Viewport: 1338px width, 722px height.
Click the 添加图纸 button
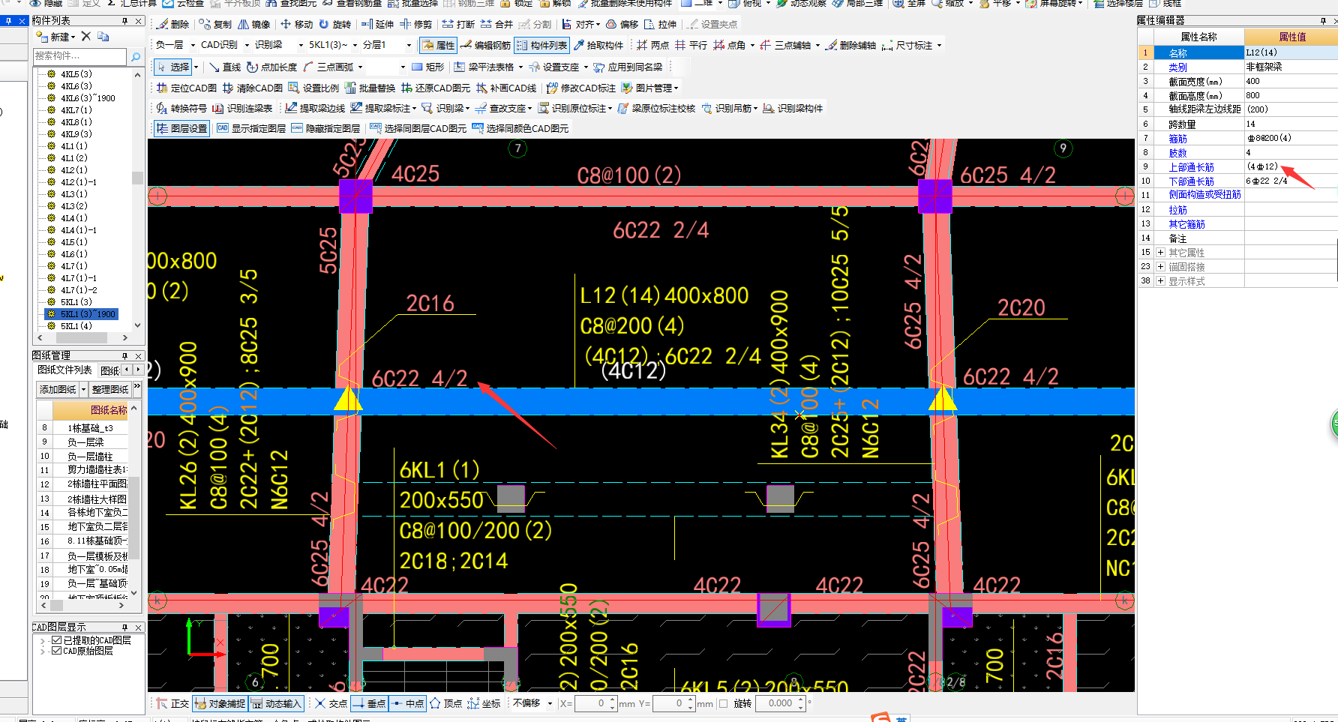[58, 389]
